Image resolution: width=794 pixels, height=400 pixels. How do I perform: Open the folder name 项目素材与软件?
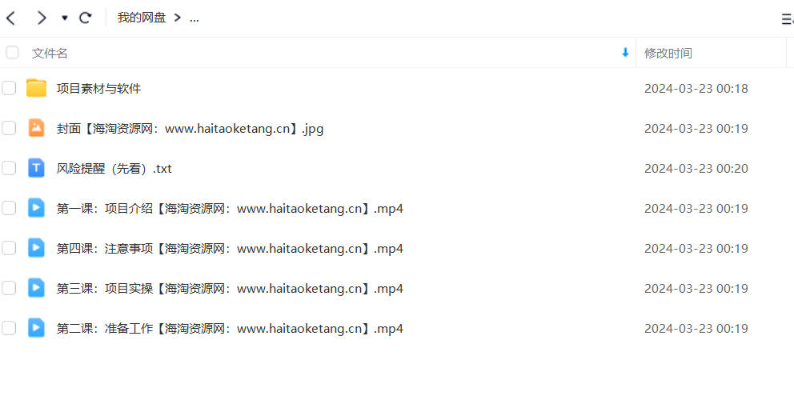pos(98,89)
